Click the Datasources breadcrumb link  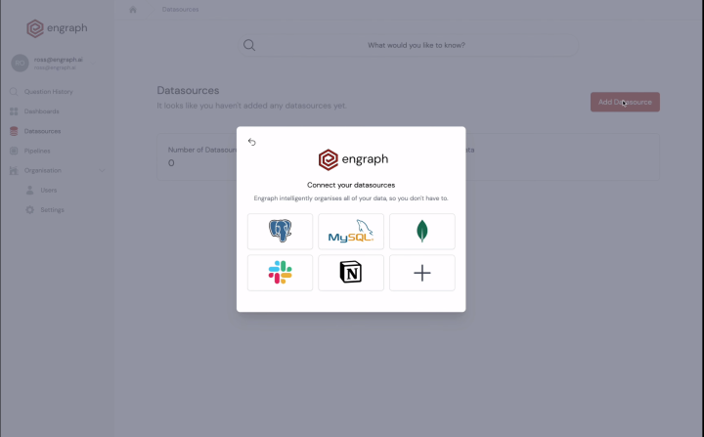(x=181, y=10)
